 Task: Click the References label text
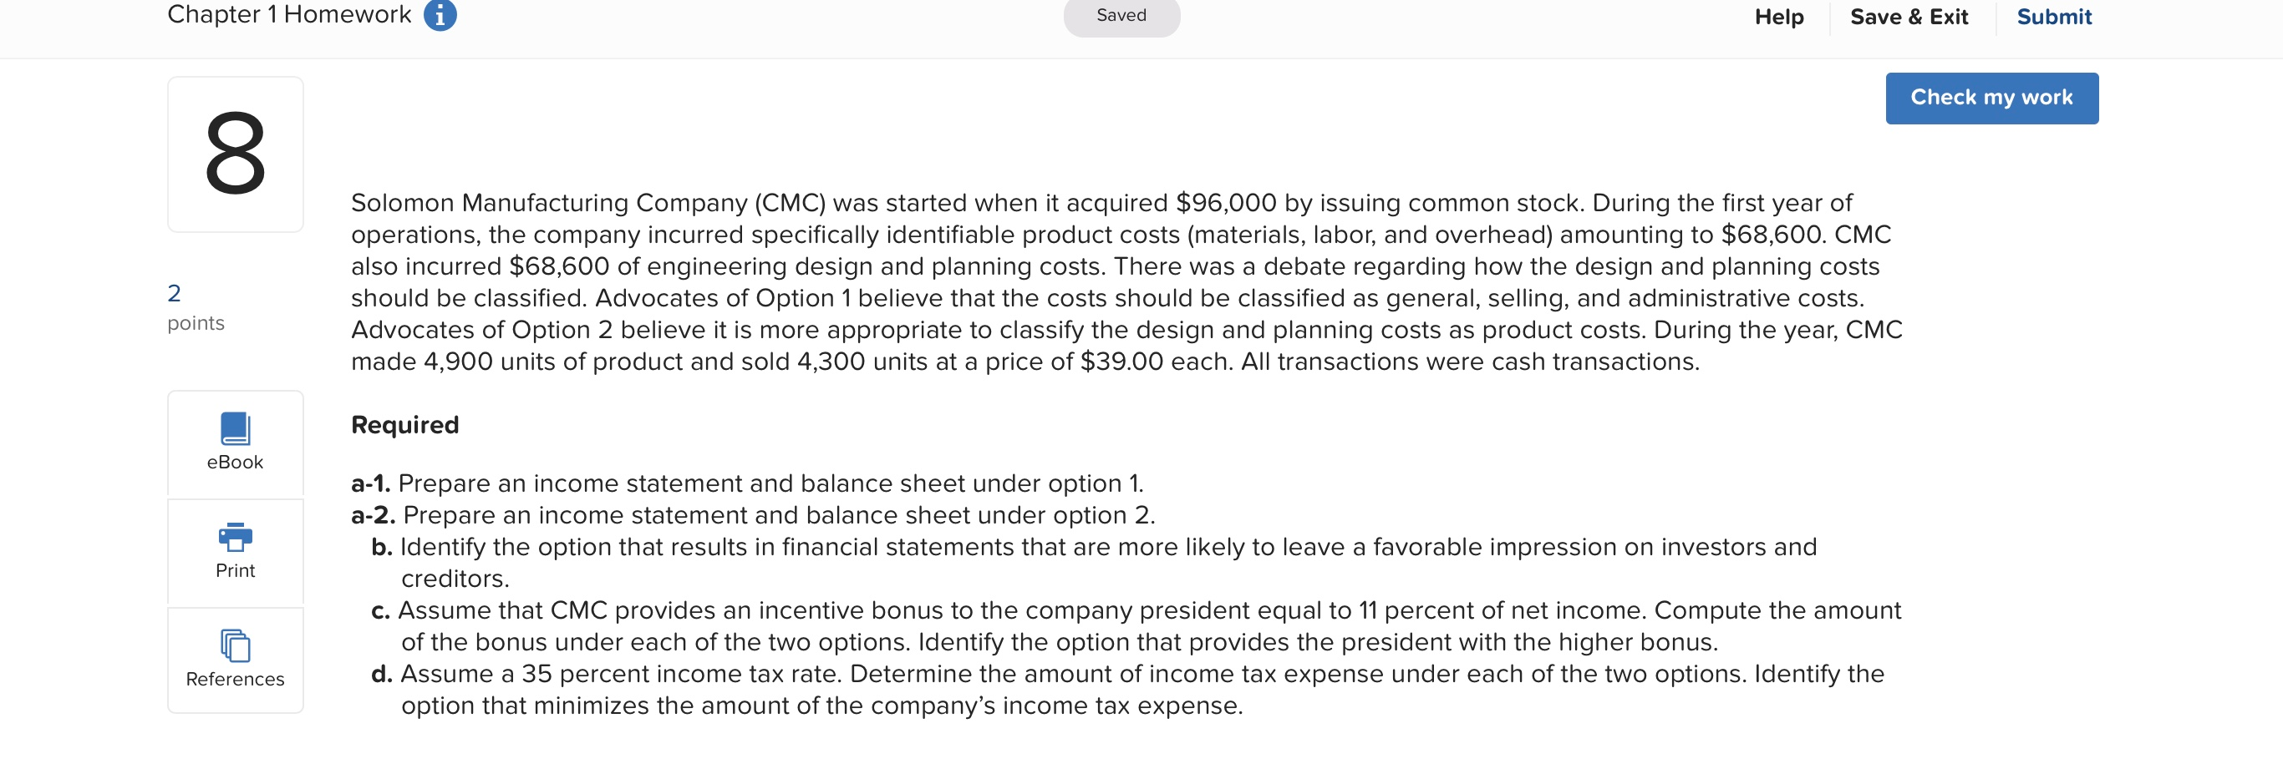(234, 679)
